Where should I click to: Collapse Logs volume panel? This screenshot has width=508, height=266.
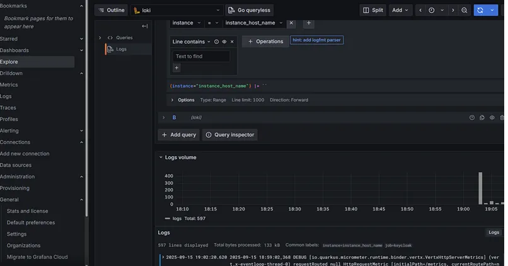point(161,158)
